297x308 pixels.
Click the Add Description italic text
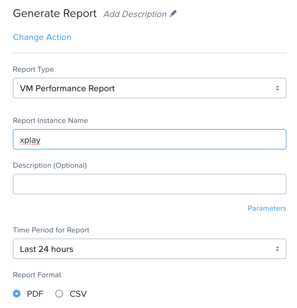tap(135, 14)
